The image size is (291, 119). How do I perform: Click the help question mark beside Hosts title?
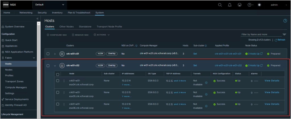285,21
